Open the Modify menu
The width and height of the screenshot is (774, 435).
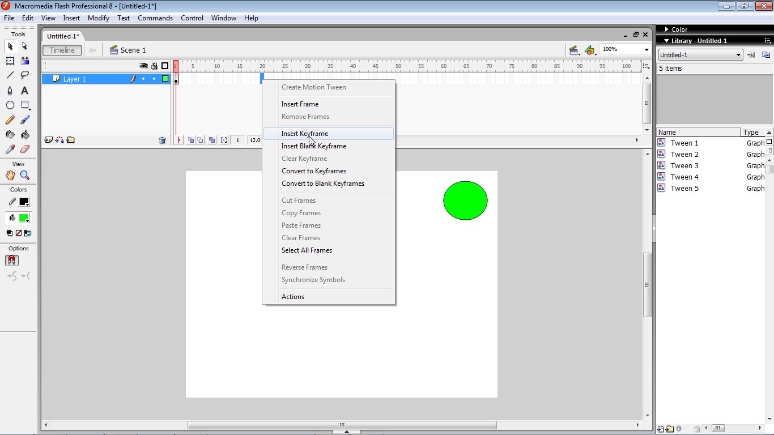click(99, 18)
